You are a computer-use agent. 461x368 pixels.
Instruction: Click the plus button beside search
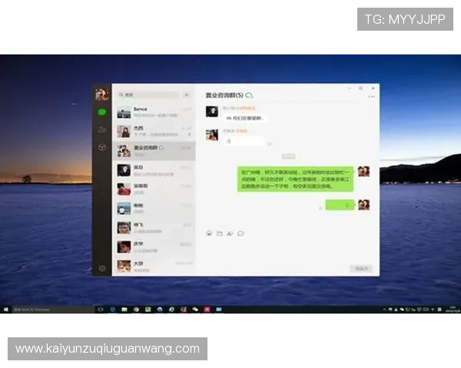click(187, 95)
